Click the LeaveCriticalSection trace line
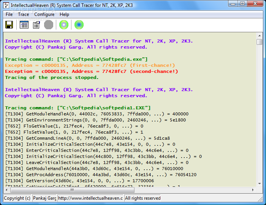The width and height of the screenshot is (266, 205). (x=97, y=162)
